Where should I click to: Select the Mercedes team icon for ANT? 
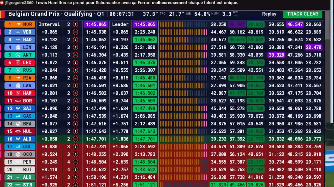tap(18, 55)
